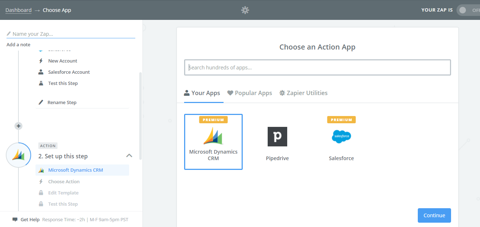Click the Microsoft Dynamics CRM logo in the app grid
Image resolution: width=480 pixels, height=227 pixels.
[213, 136]
